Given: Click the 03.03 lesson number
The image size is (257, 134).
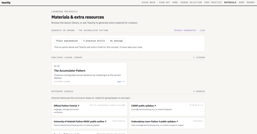Looking at the screenshot, I should click(x=57, y=66).
